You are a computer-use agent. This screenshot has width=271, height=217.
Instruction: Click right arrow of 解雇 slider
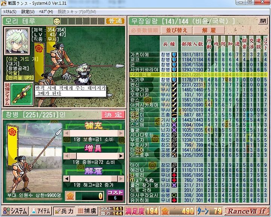tap(121, 179)
